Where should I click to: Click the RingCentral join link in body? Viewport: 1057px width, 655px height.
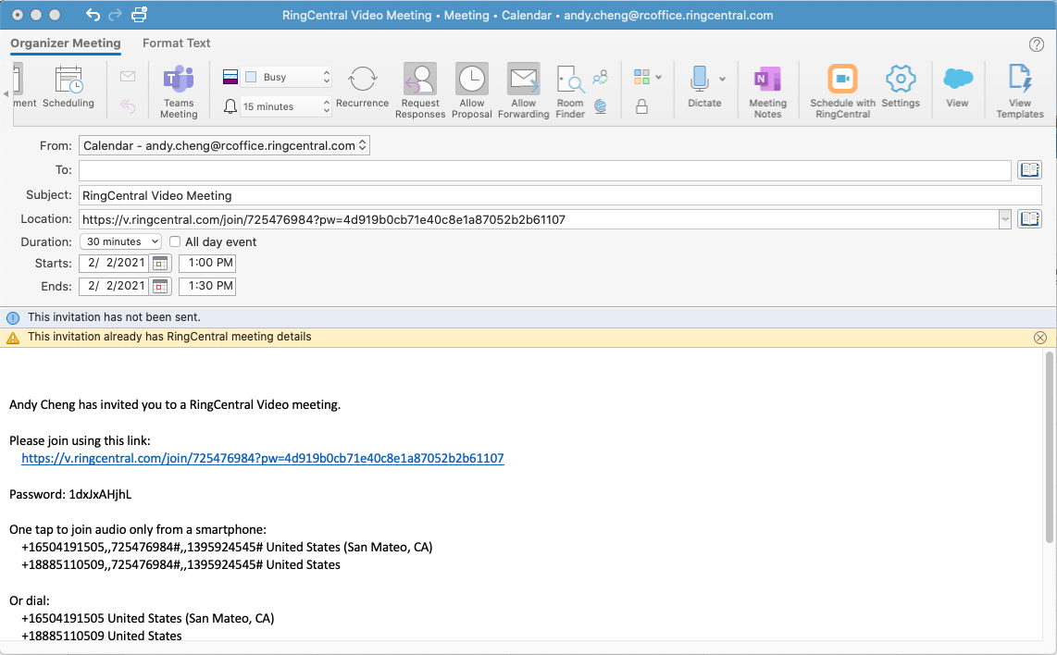[x=263, y=459]
